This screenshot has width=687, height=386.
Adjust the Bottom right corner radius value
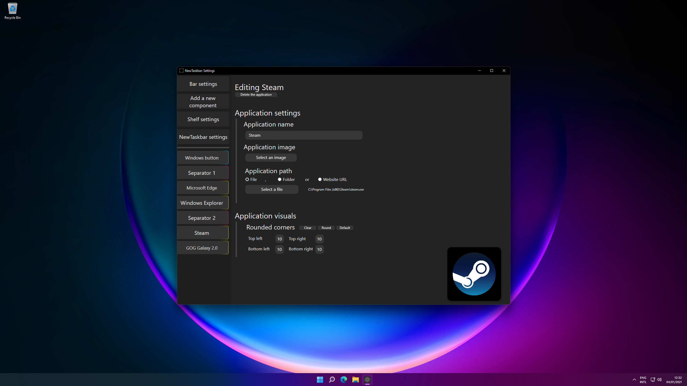[x=319, y=250]
